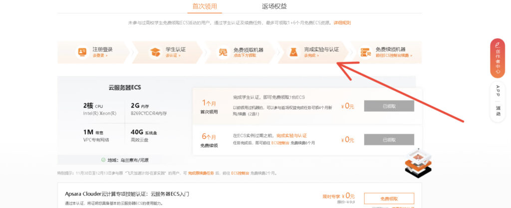This screenshot has width=511, height=208.
Task: Click 已领取 button in 1个月 首次领用 row
Action: tap(389, 106)
